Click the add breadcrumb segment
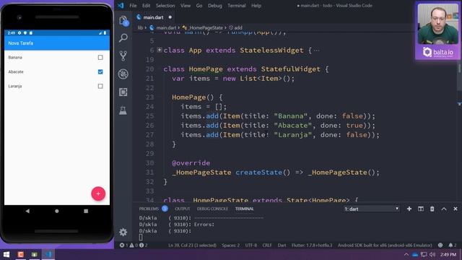The width and height of the screenshot is (462, 260). point(238,27)
